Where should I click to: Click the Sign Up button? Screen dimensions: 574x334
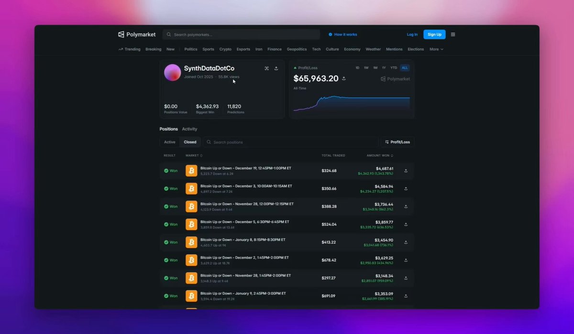coord(434,34)
